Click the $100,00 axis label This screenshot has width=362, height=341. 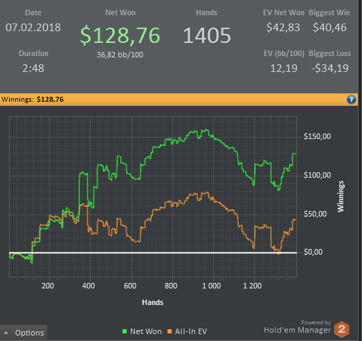[x=317, y=175]
